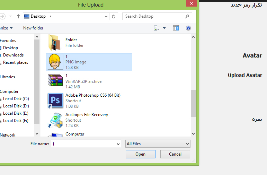Click the Open button

[141, 154]
